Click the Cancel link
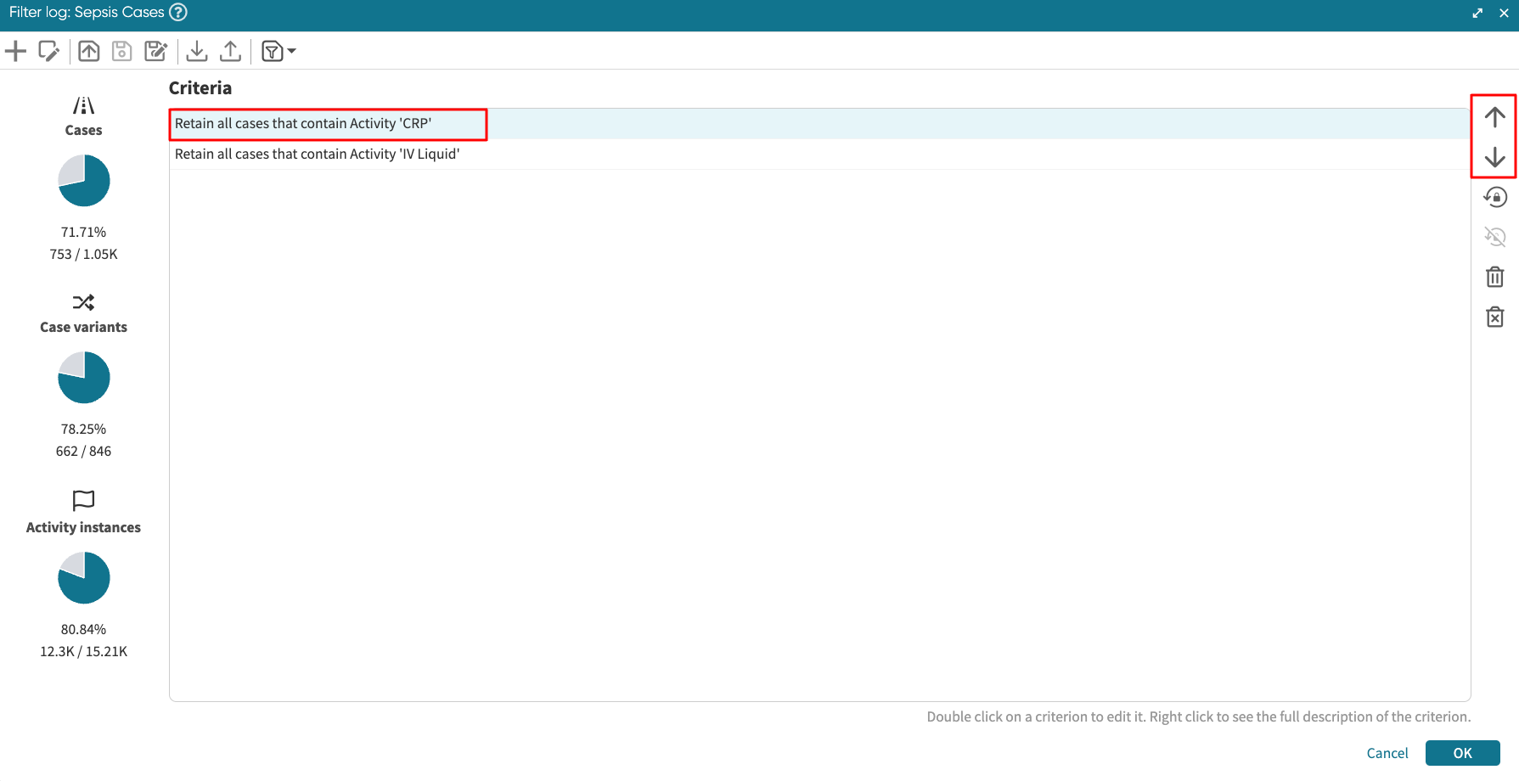The image size is (1519, 781). (1387, 753)
